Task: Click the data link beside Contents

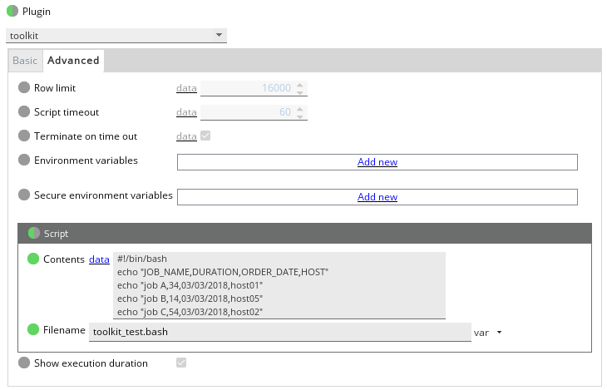Action: [99, 259]
